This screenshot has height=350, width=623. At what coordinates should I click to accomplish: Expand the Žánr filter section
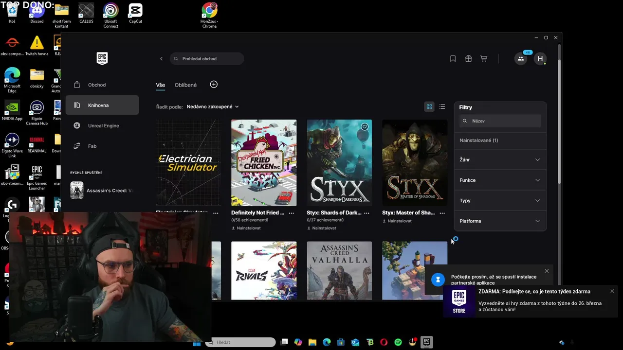(x=500, y=159)
